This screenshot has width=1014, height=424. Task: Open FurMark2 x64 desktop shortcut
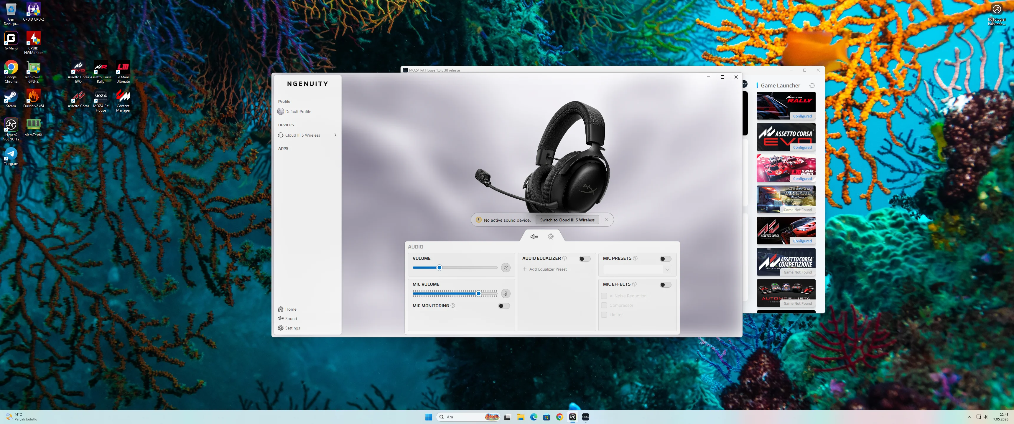point(34,99)
